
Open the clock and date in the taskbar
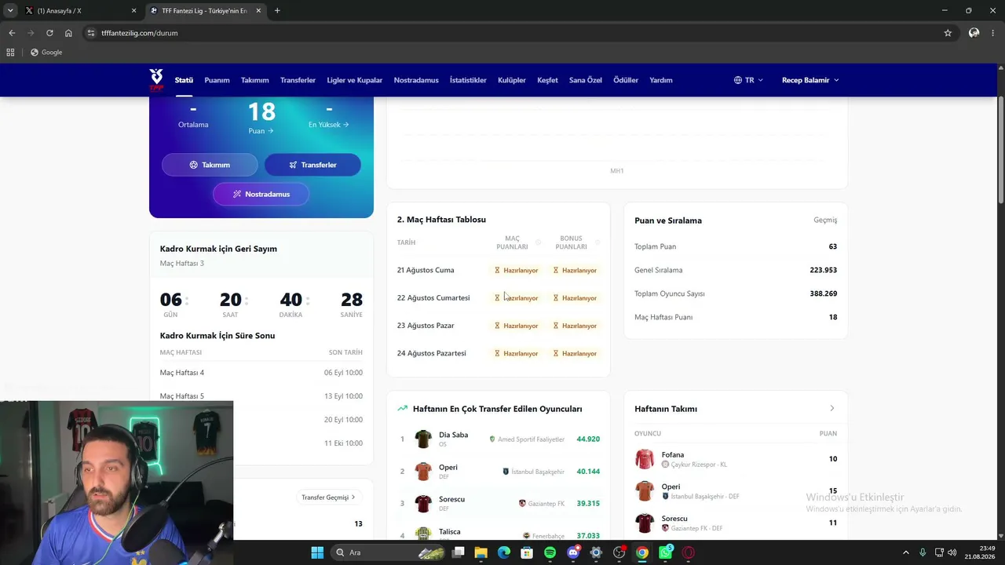click(979, 552)
